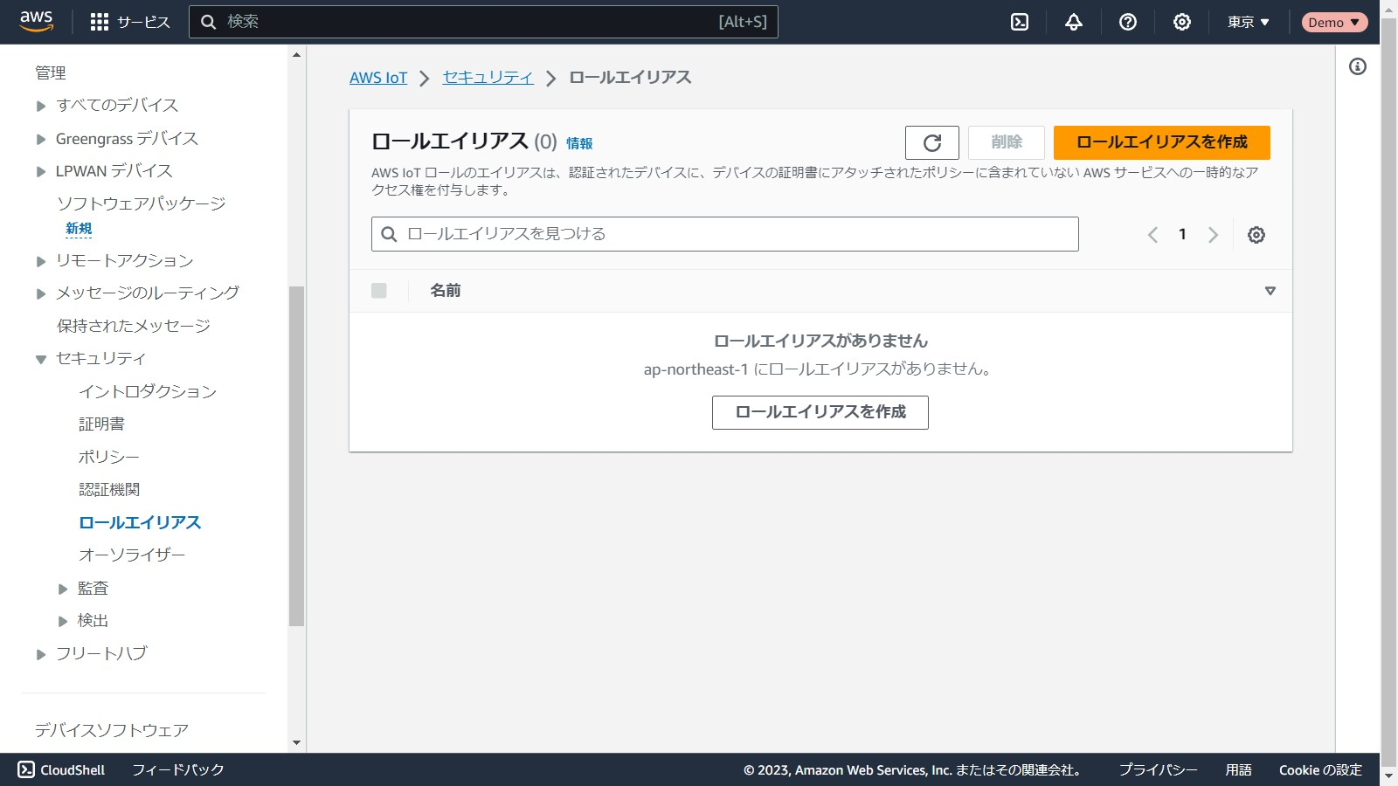Expand the Greengrass devices tree item
1398x786 pixels.
(x=41, y=140)
